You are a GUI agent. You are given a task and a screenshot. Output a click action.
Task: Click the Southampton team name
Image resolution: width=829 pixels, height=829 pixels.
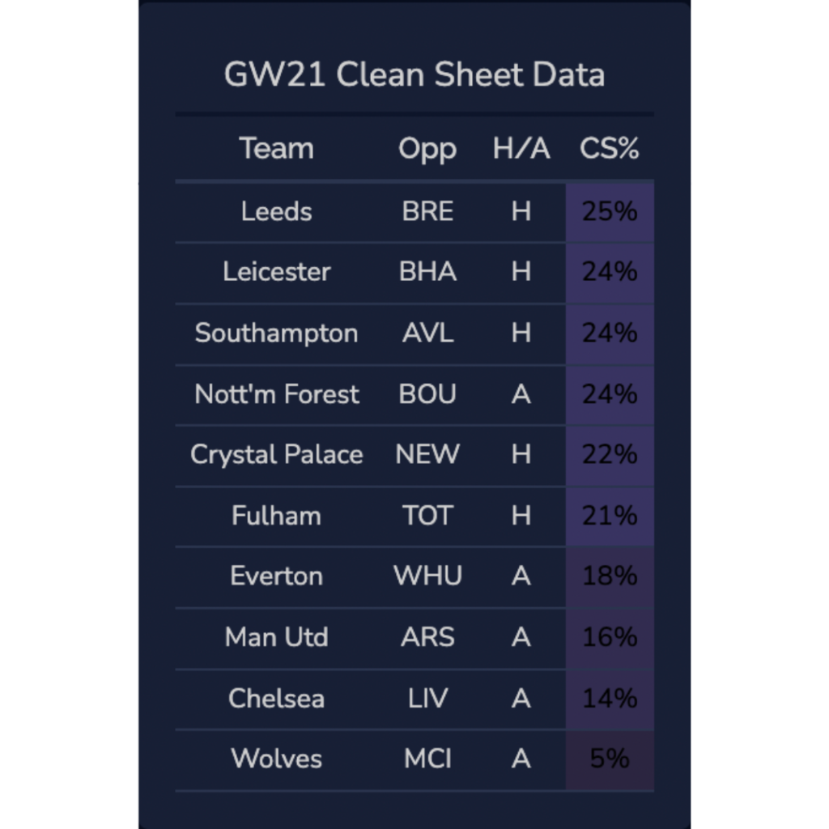pyautogui.click(x=276, y=334)
